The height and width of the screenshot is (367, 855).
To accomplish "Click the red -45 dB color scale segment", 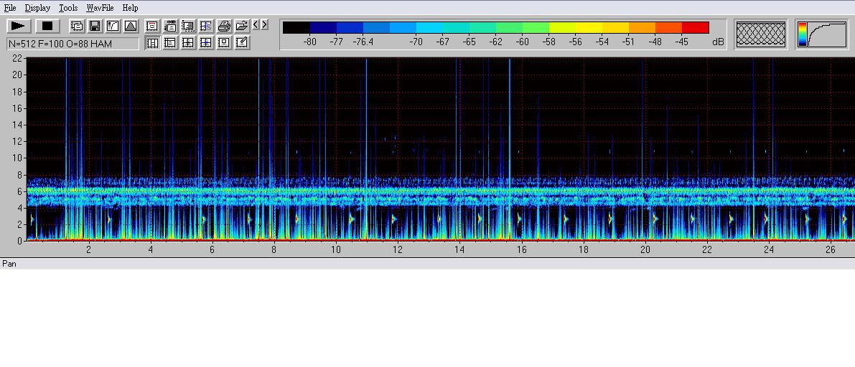I will (695, 28).
